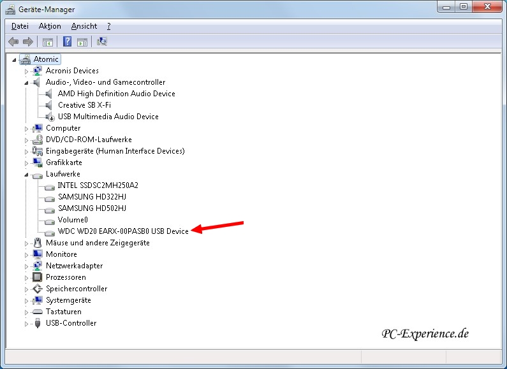Click the DVD/CD-ROM-Laufwerke disc icon
Image resolution: width=507 pixels, height=369 pixels.
coord(38,140)
